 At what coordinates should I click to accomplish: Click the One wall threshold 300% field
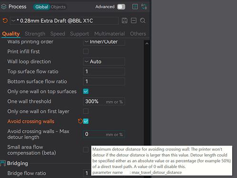[x=104, y=102]
